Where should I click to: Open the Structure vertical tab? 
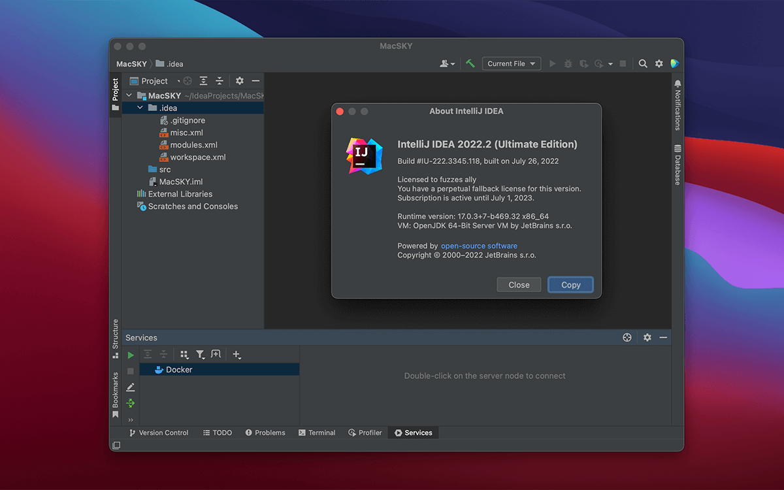point(115,338)
